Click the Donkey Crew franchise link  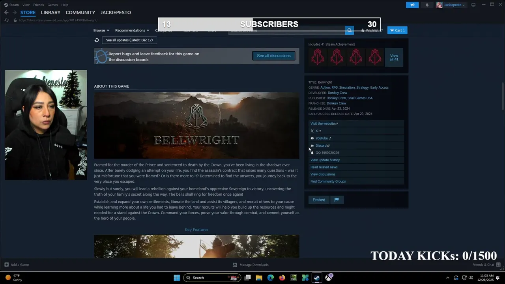(337, 103)
